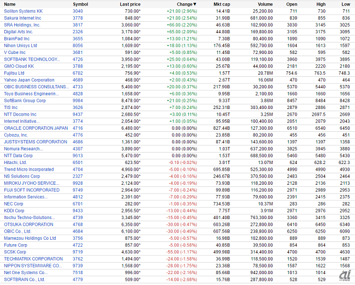Open the Toyo Business Engineerin link
Viewport: 355px width, 285px height.
[x=32, y=94]
